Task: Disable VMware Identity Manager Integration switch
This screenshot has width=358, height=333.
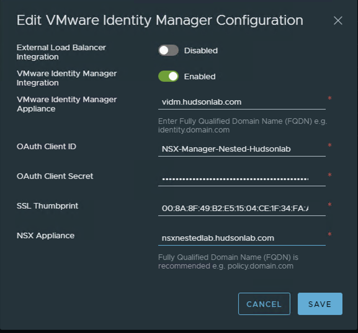Action: pos(168,76)
